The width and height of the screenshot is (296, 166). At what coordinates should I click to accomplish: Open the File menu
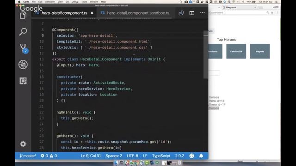[x=34, y=2]
